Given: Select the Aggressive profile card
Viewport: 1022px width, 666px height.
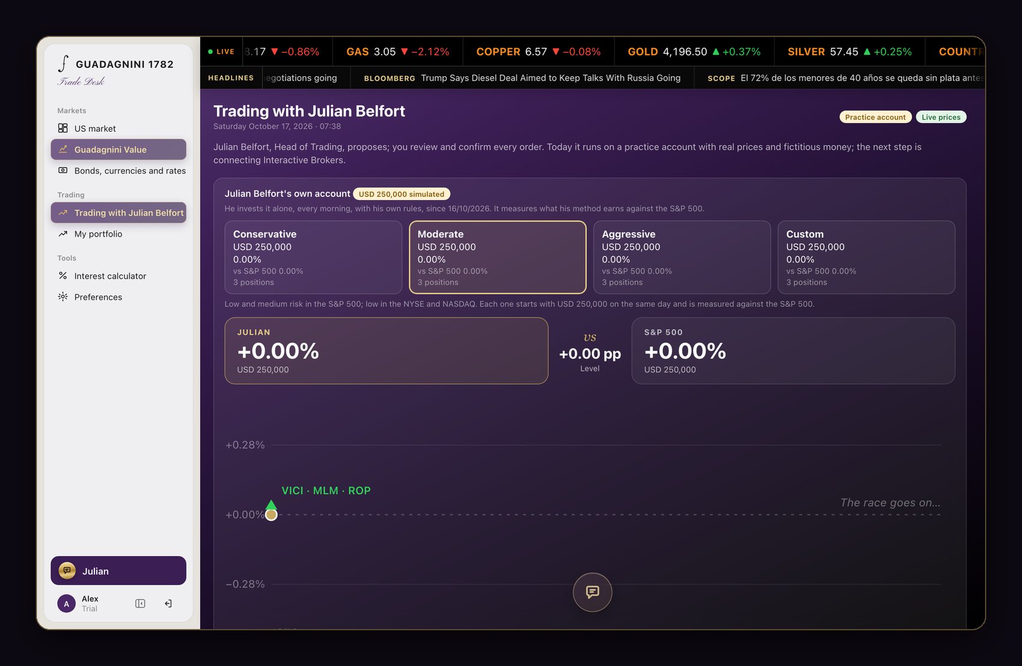Looking at the screenshot, I should [682, 257].
